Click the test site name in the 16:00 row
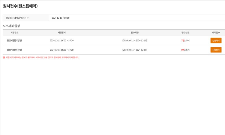 (x=14, y=50)
